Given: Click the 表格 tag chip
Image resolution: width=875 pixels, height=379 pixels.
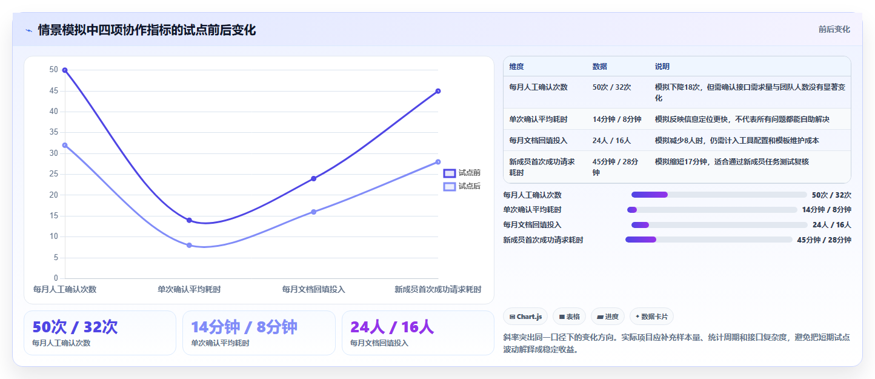Looking at the screenshot, I should tap(569, 317).
